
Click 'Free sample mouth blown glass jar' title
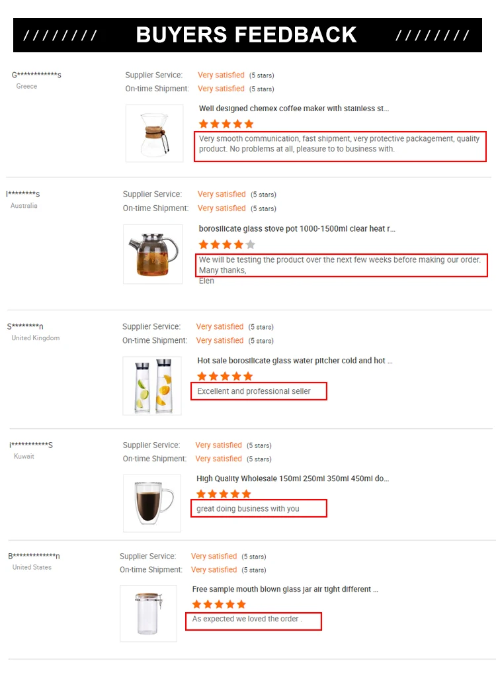[x=285, y=589]
